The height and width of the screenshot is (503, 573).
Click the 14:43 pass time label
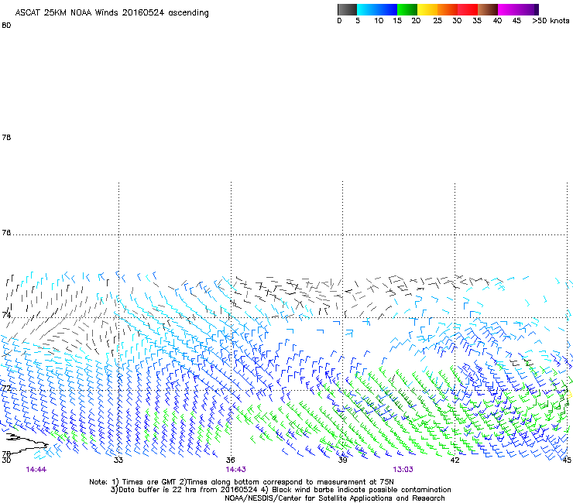[x=235, y=470]
